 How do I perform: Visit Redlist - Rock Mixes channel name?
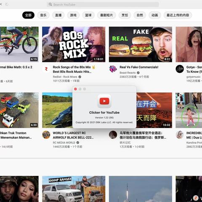pos(65,77)
